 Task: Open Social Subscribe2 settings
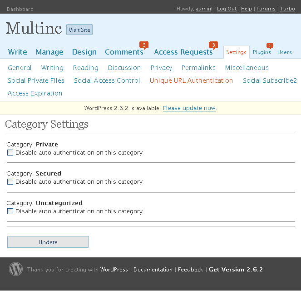pos(270,80)
